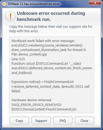Select the 'File: device_context.cpp' line
The width and height of the screenshot is (103, 130).
coord(29,54)
